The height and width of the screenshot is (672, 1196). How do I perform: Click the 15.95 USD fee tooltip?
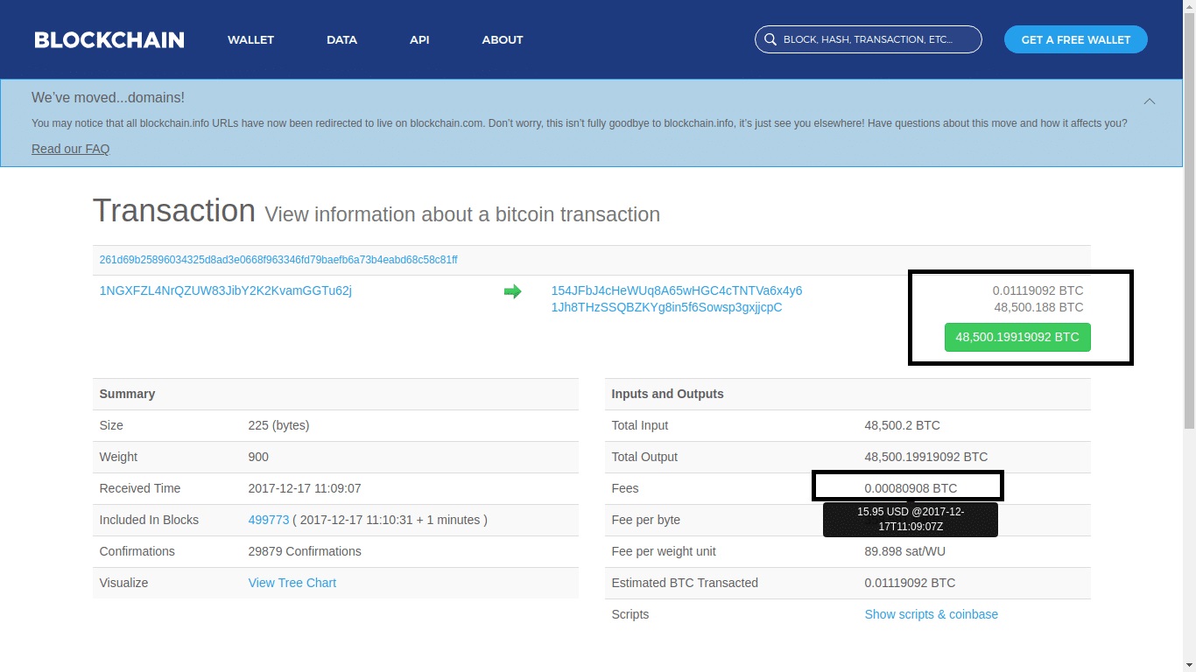(x=911, y=519)
